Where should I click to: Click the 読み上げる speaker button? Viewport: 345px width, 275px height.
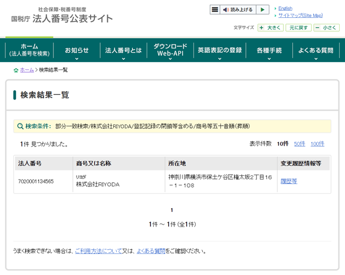238,10
